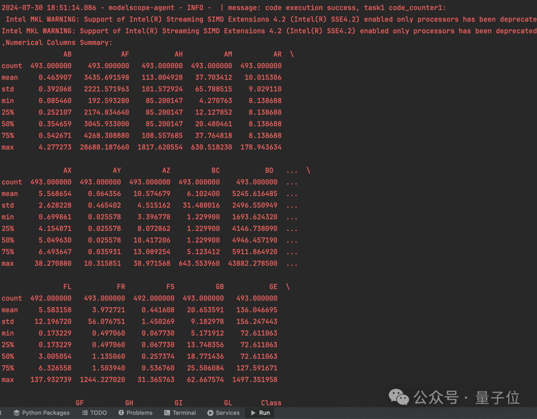Screen dimensions: 537x419
Task: Click the 'Numerical Columns Summary:' text
Action: pos(59,42)
